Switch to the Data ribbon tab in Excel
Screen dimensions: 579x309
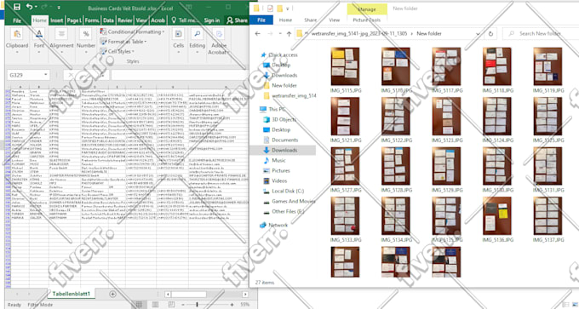tap(108, 20)
